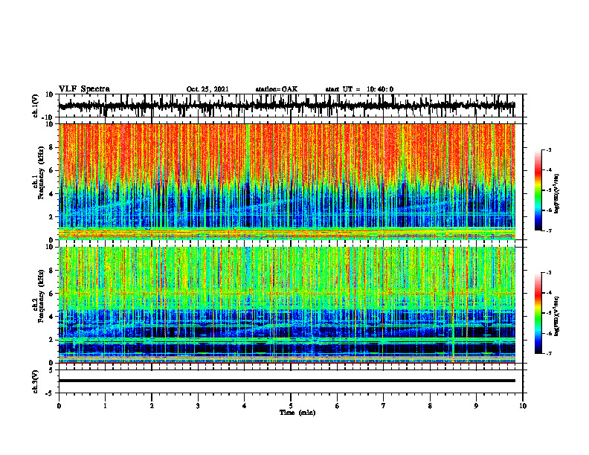
Task: Click the ch.3(V) axis label
Action: pyautogui.click(x=36, y=381)
